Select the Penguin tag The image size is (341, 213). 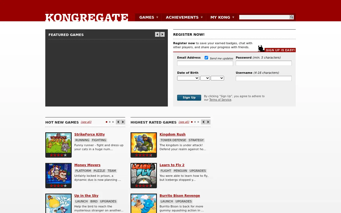pyautogui.click(x=180, y=171)
